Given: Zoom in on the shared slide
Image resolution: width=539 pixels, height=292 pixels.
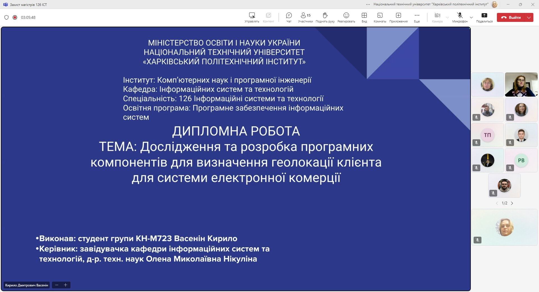Looking at the screenshot, I should 66,285.
